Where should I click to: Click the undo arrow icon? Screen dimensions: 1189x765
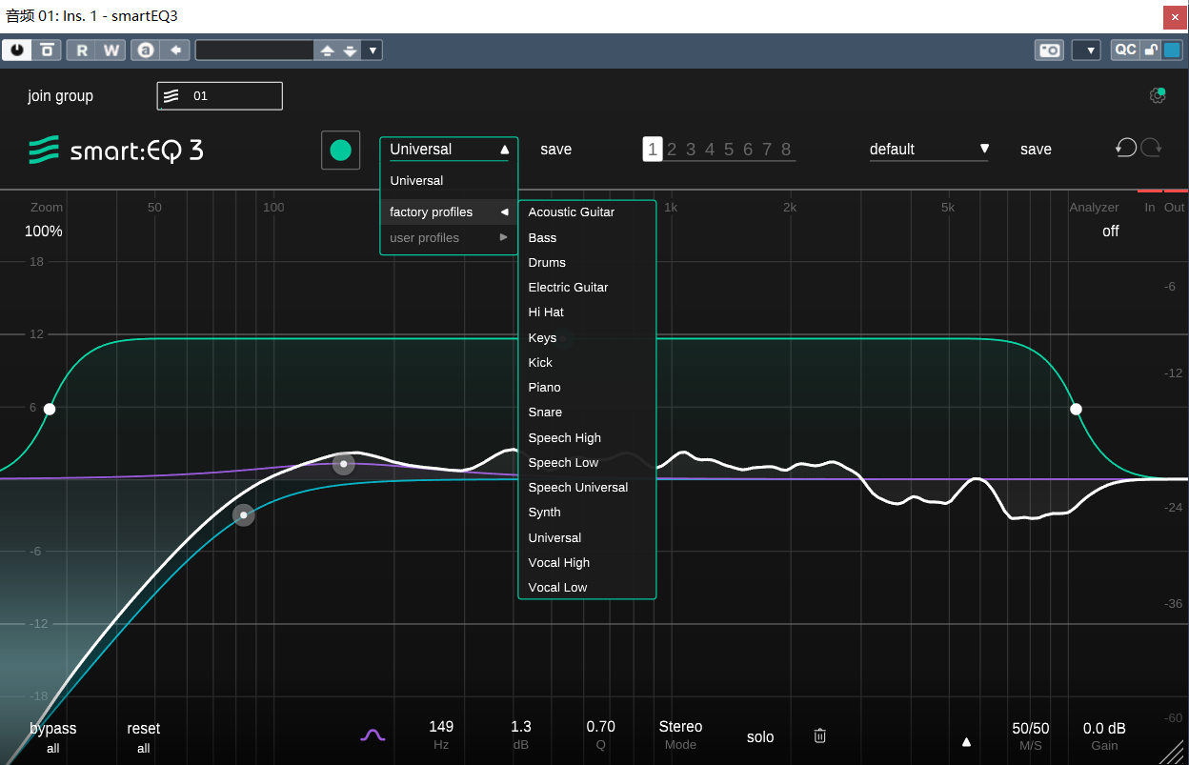[x=1126, y=148]
